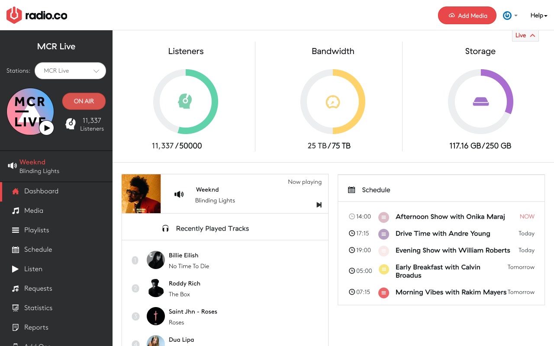The height and width of the screenshot is (346, 554).
Task: Open the MCR Live stations dropdown
Action: coord(71,71)
